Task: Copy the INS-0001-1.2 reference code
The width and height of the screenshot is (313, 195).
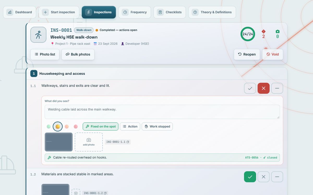Action: pos(95,193)
